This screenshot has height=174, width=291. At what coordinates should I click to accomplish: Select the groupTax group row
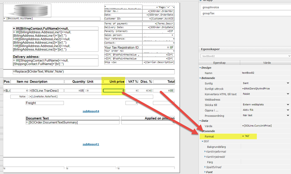point(246,13)
